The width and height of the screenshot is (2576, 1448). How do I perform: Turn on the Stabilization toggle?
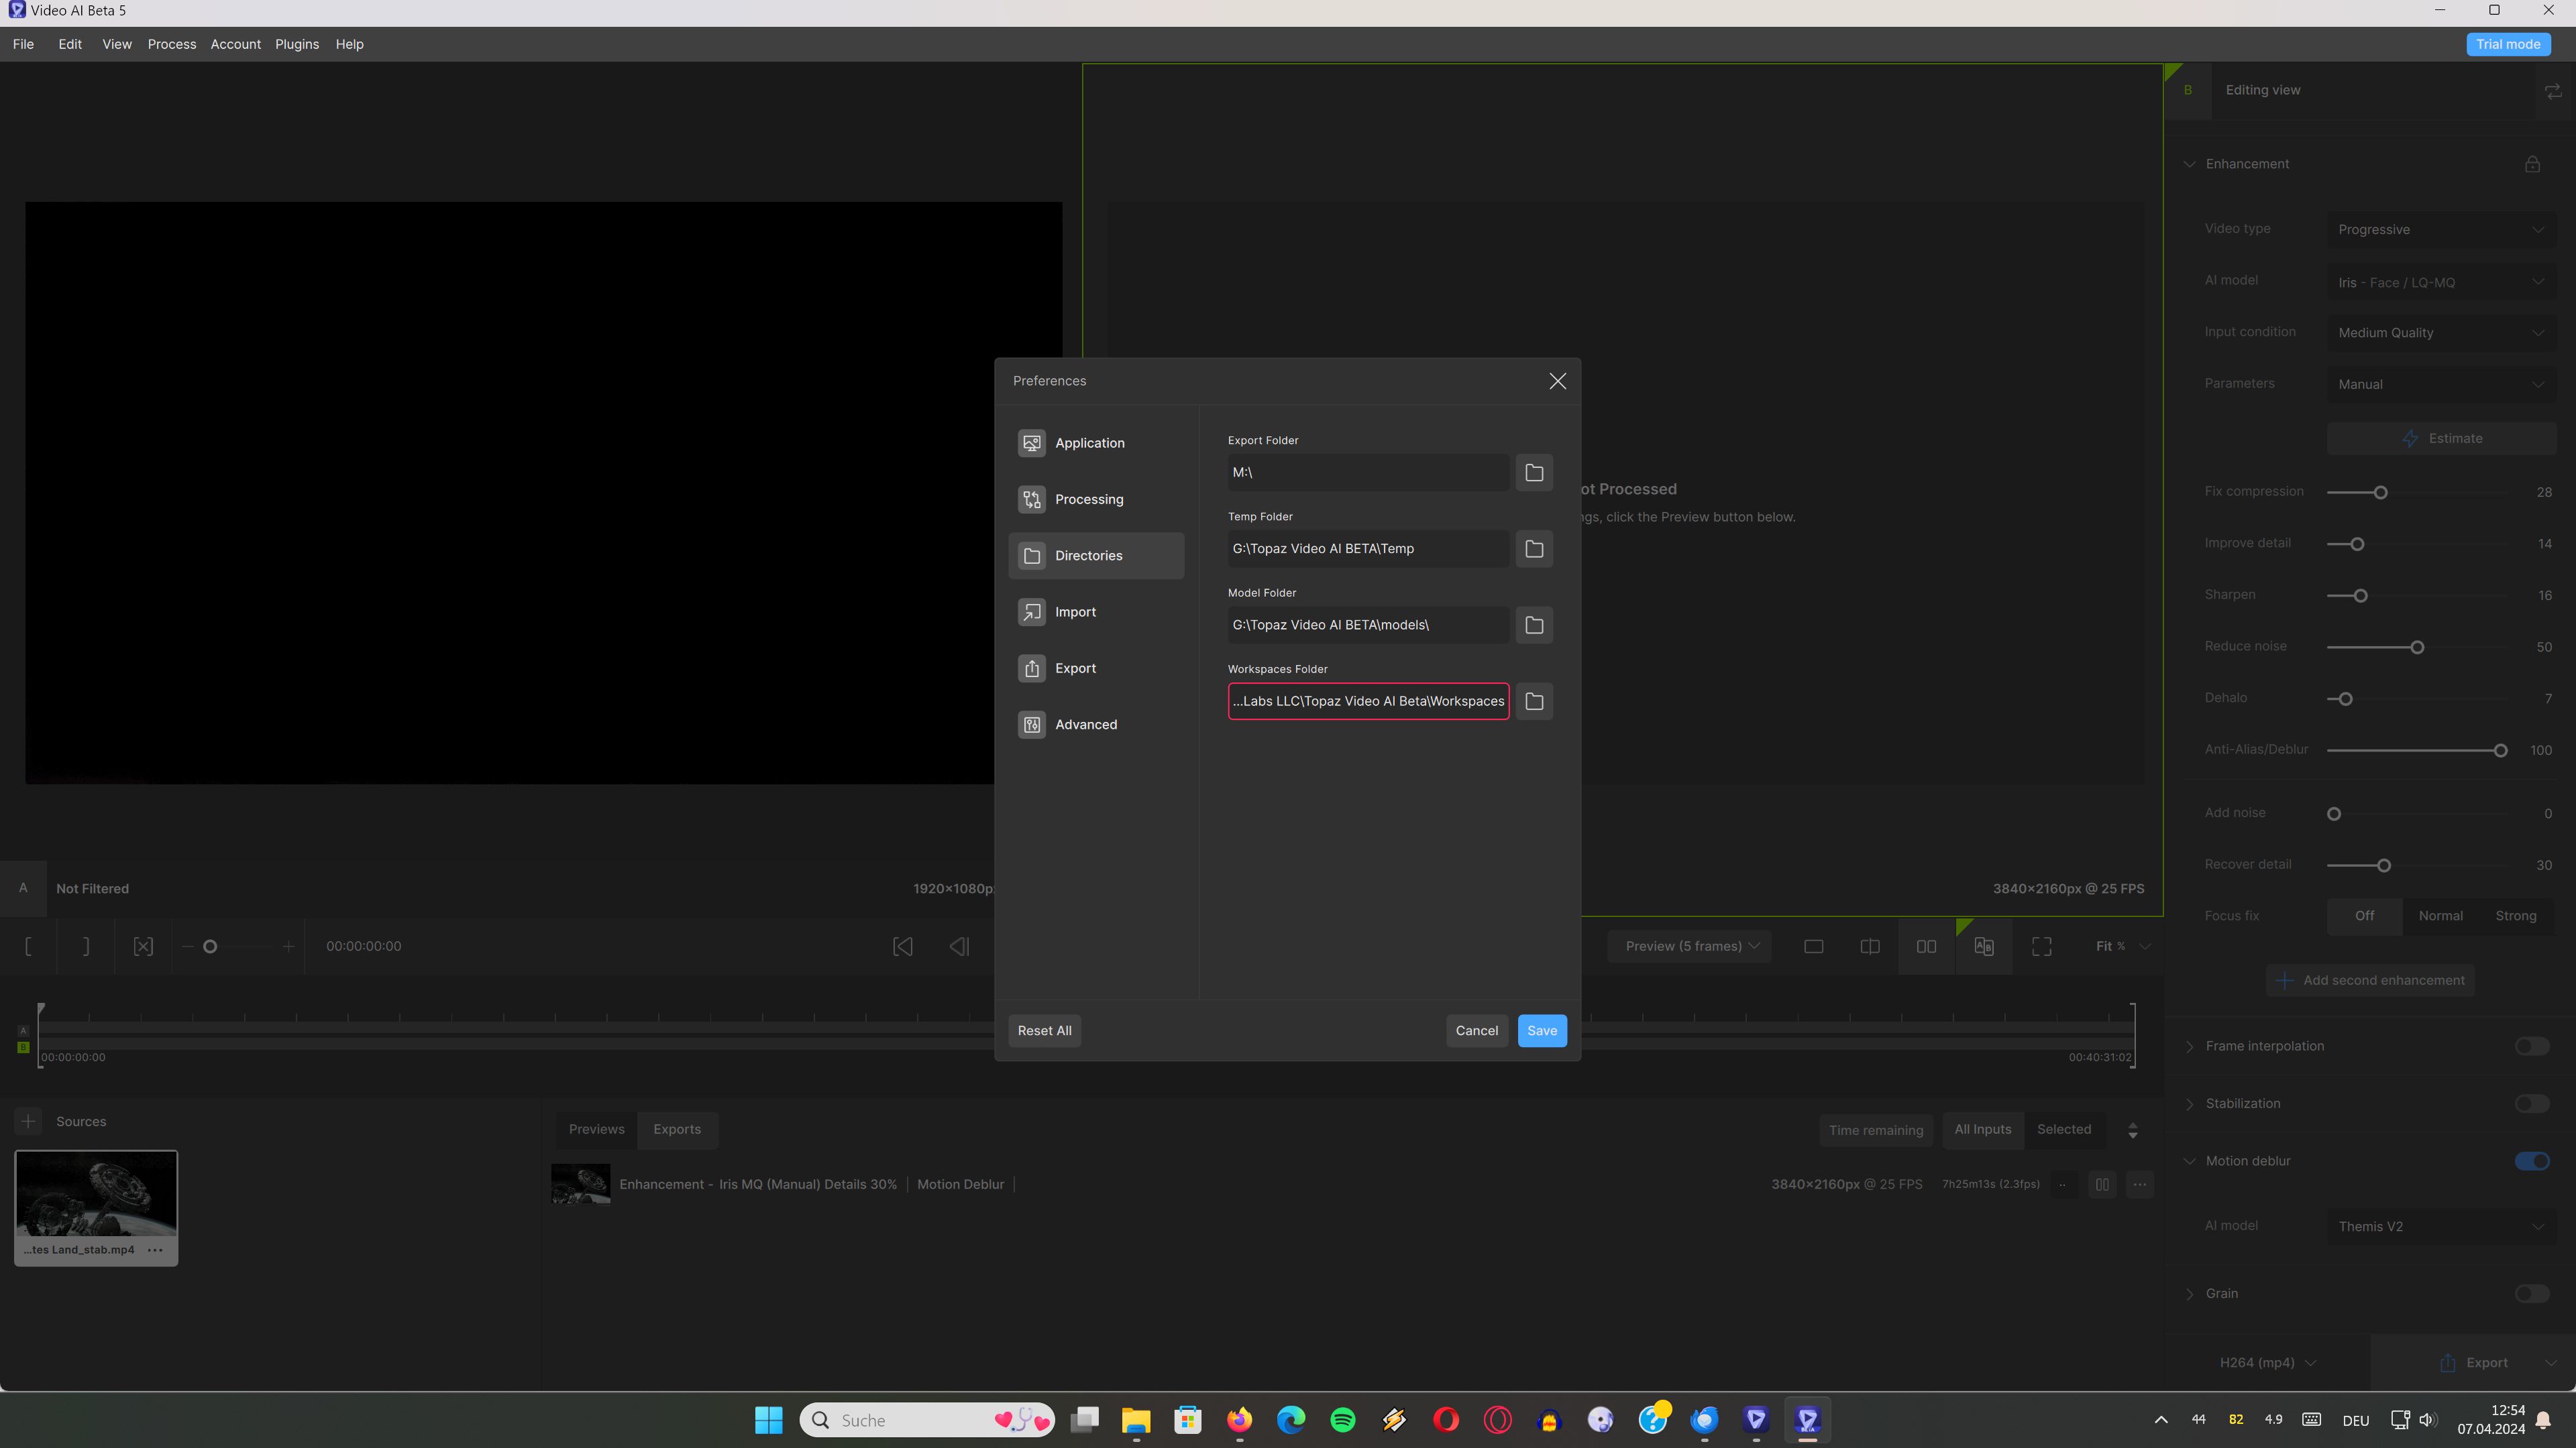pyautogui.click(x=2532, y=1104)
